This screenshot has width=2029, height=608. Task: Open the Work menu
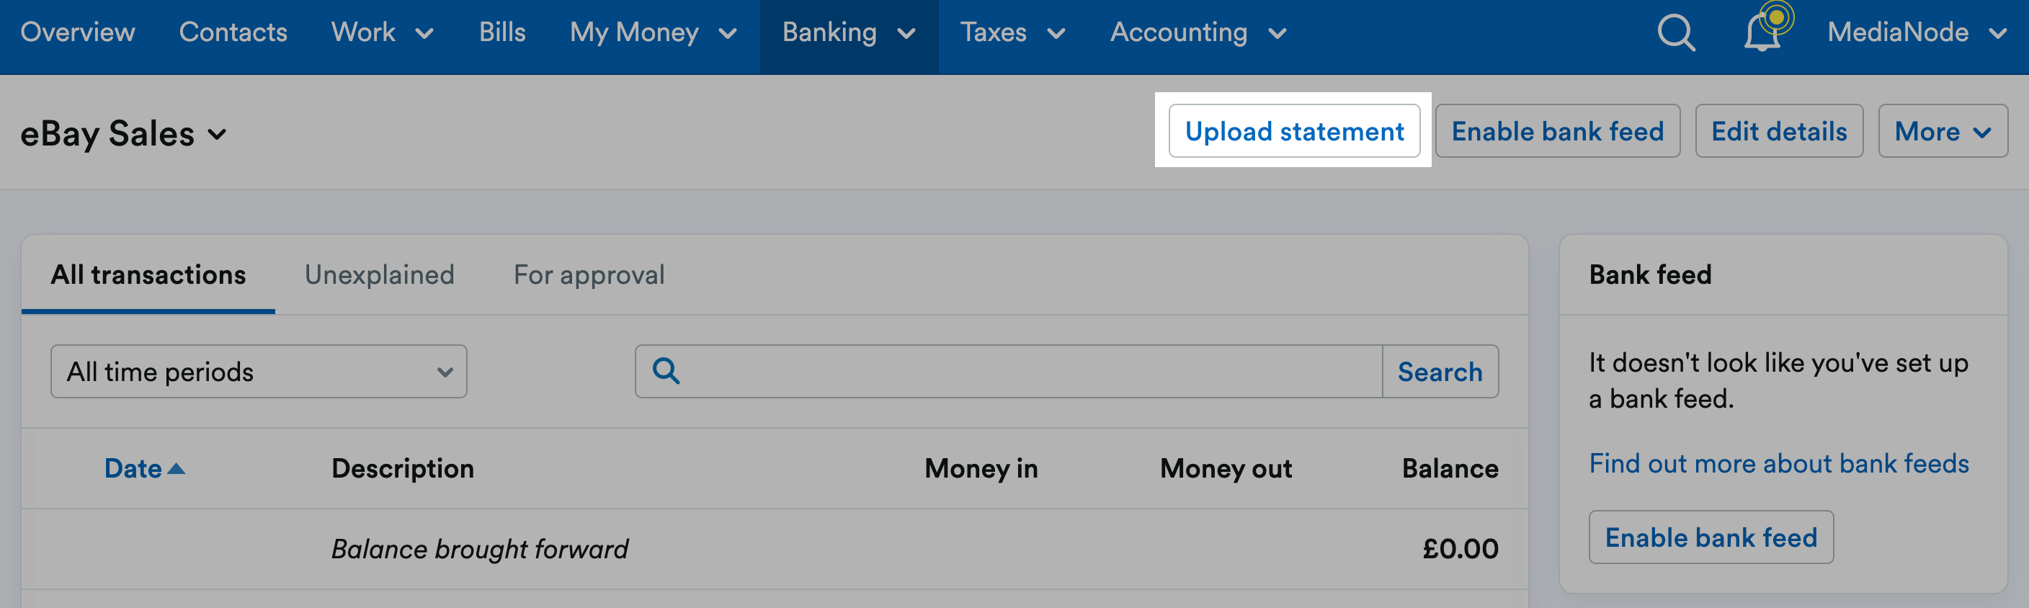tap(382, 33)
